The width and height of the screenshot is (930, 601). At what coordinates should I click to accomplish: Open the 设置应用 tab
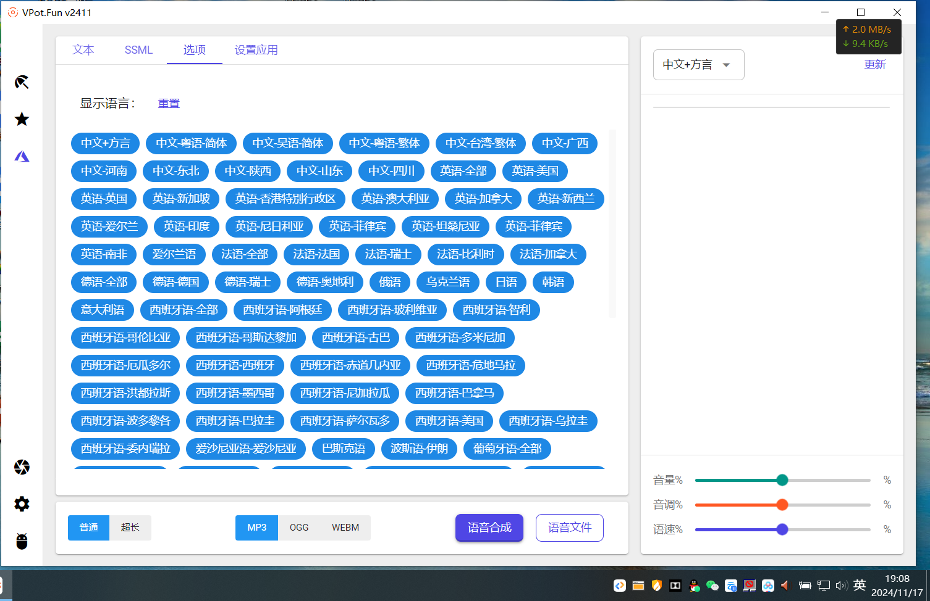coord(256,50)
